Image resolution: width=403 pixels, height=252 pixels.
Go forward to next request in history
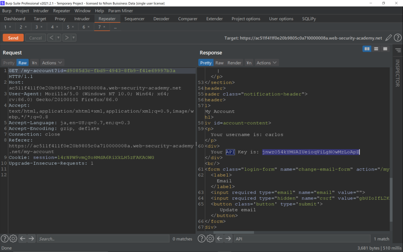click(67, 38)
